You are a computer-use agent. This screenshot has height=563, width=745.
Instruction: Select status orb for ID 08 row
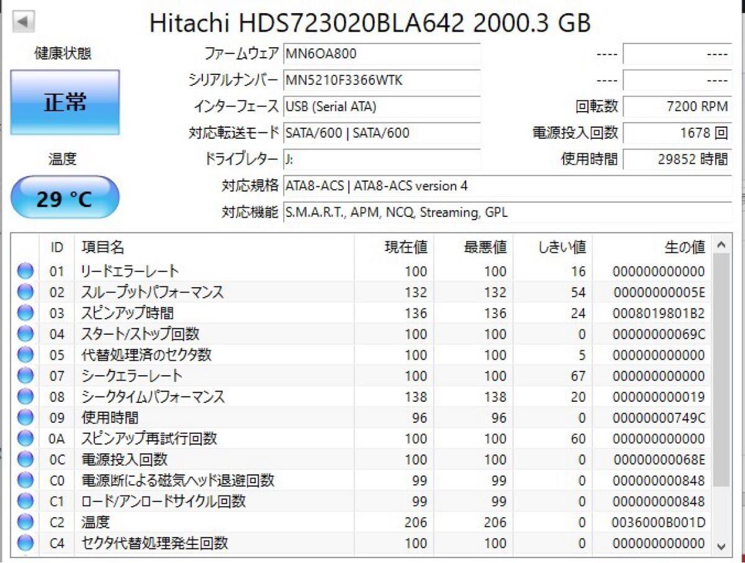25,397
